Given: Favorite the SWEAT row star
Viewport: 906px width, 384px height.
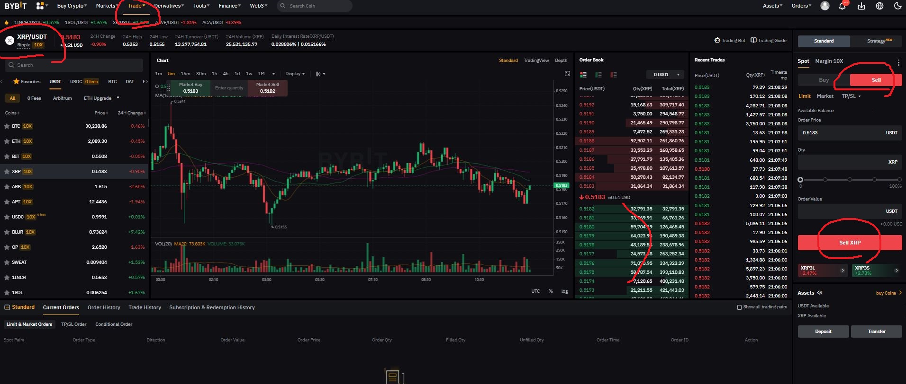Looking at the screenshot, I should click(7, 262).
